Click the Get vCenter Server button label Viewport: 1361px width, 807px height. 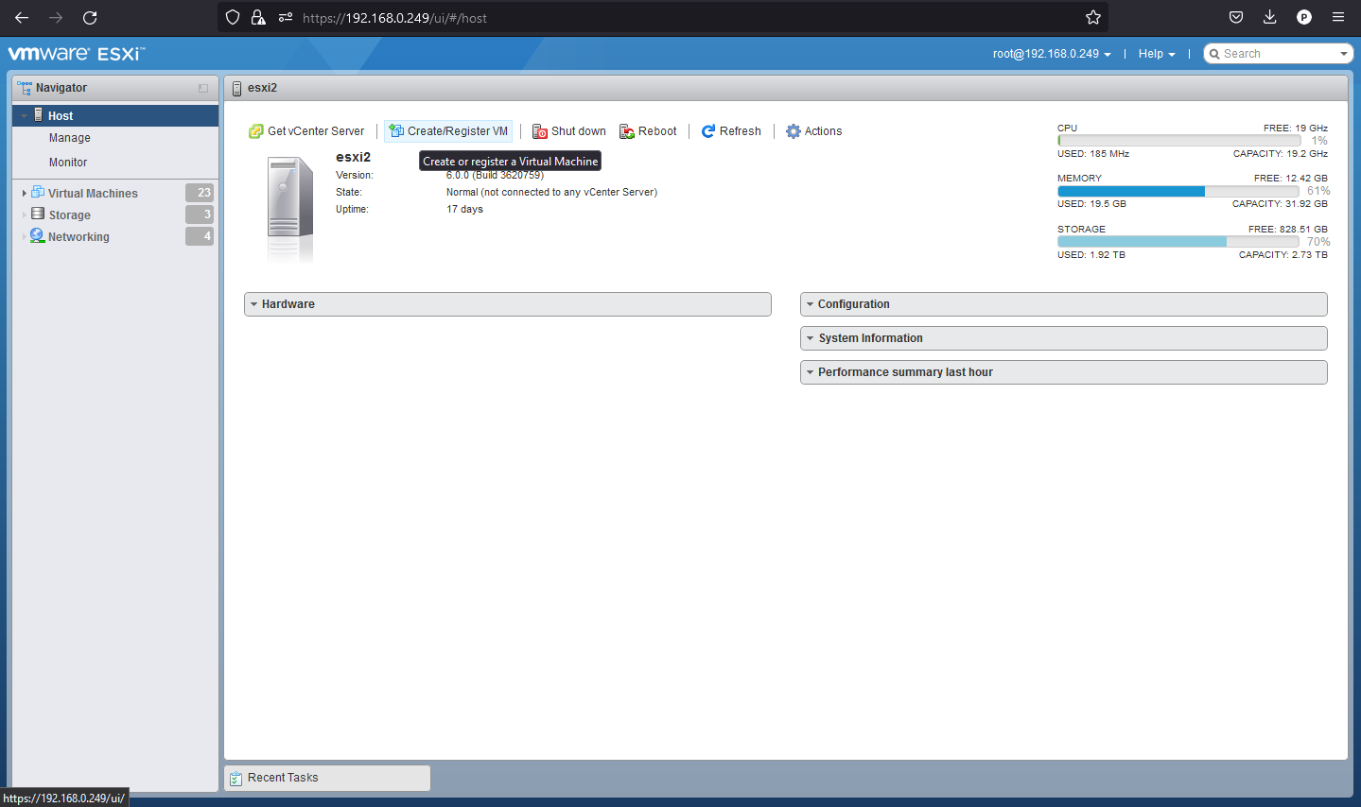pyautogui.click(x=316, y=131)
